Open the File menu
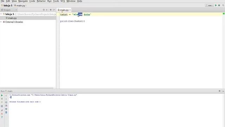The height and width of the screenshot is (127, 225). click(x=2, y=1)
